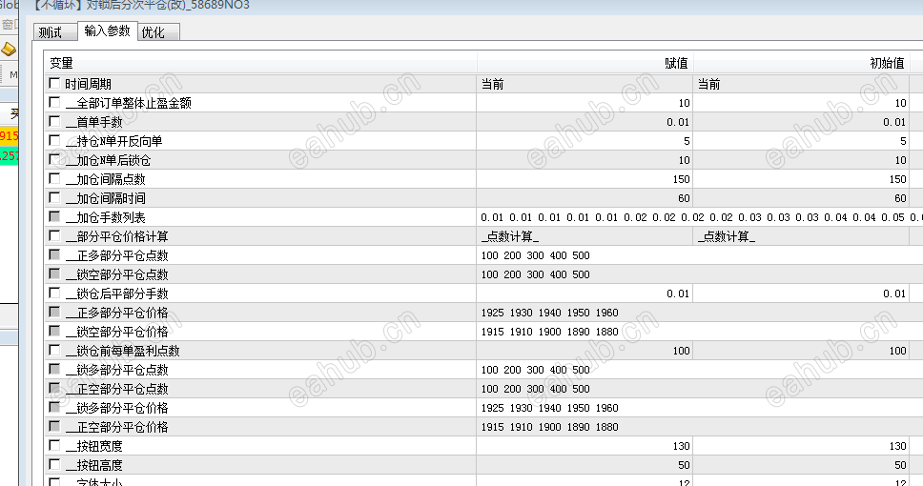
Task: Open the 优化 tab
Action: click(157, 32)
